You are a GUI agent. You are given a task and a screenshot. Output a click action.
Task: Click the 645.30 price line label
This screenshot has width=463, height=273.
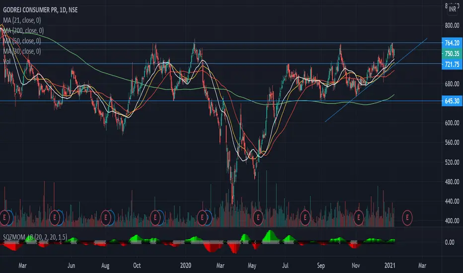(452, 101)
